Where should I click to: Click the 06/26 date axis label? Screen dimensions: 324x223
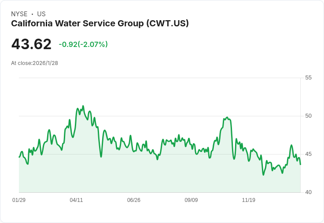[134, 200]
